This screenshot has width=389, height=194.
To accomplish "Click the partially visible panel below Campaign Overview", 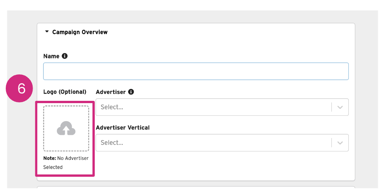I will click(x=196, y=187).
